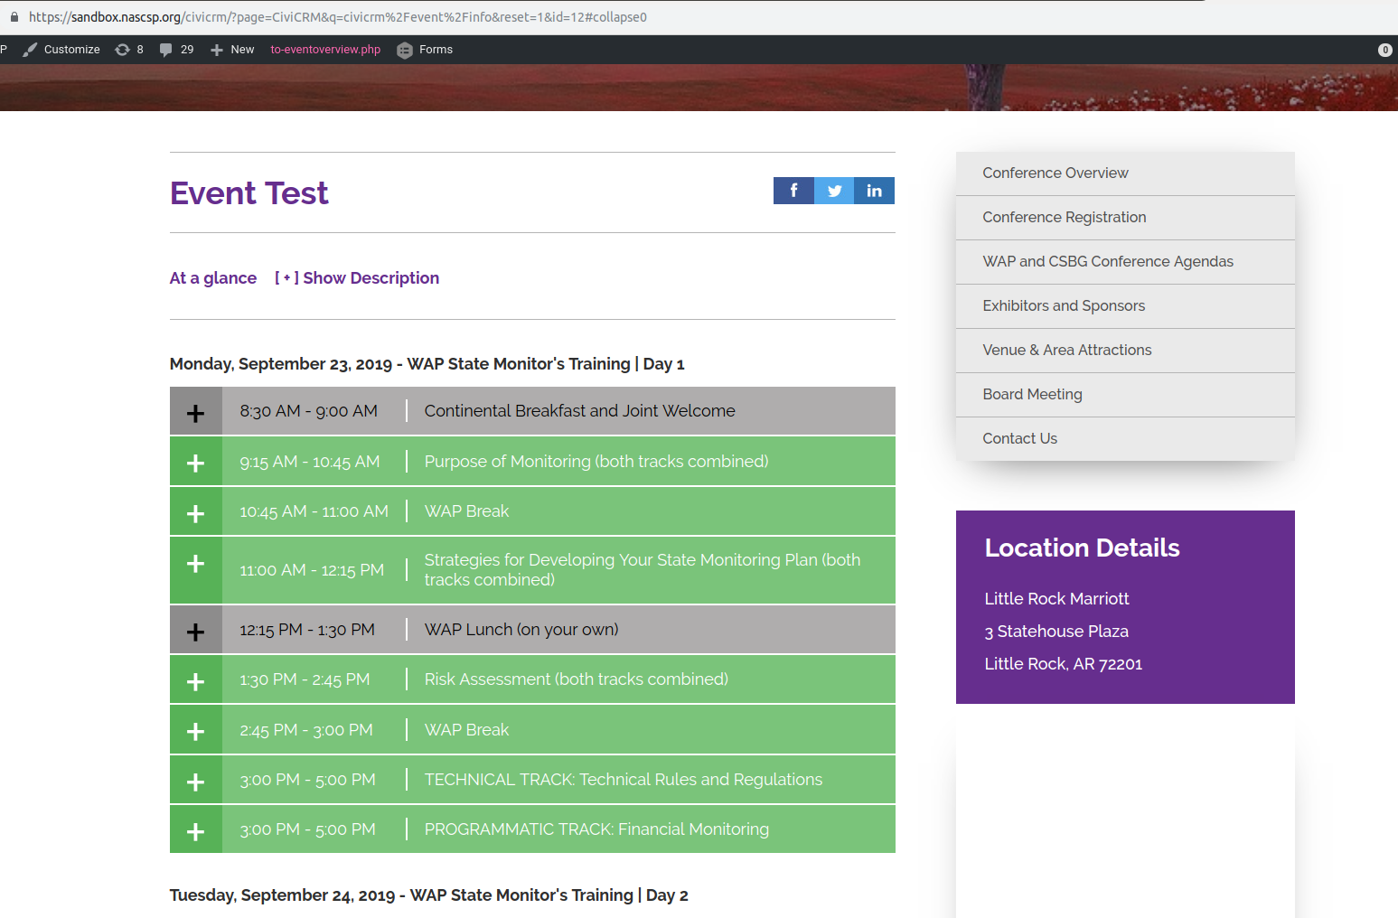Expand the Risk Assessment session plus
The image size is (1398, 918).
[x=195, y=681]
